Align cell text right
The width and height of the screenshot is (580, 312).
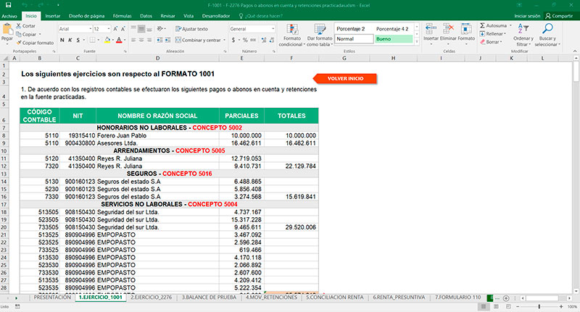click(149, 40)
